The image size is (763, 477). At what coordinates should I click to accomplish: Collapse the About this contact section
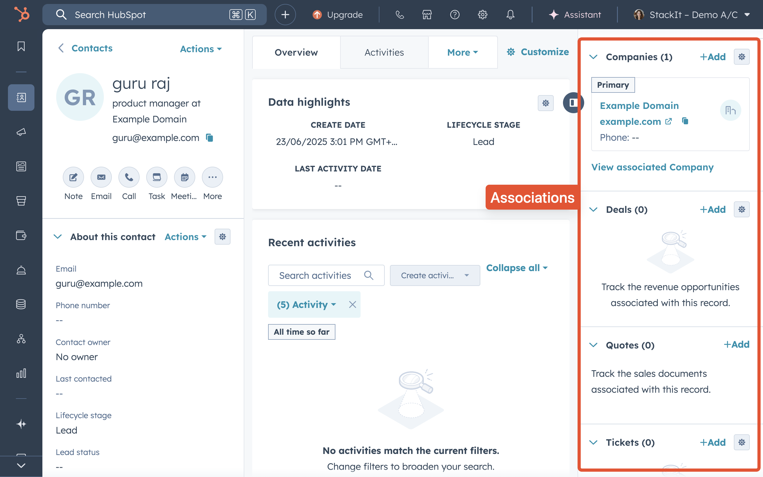click(58, 237)
